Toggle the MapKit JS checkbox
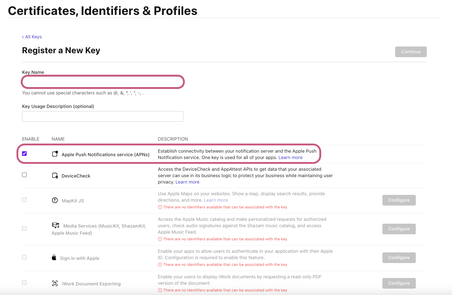 click(x=24, y=200)
